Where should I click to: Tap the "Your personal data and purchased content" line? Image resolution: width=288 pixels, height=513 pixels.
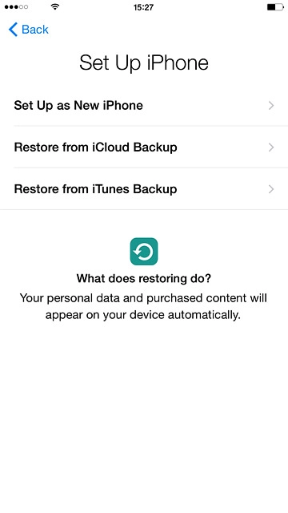143,298
